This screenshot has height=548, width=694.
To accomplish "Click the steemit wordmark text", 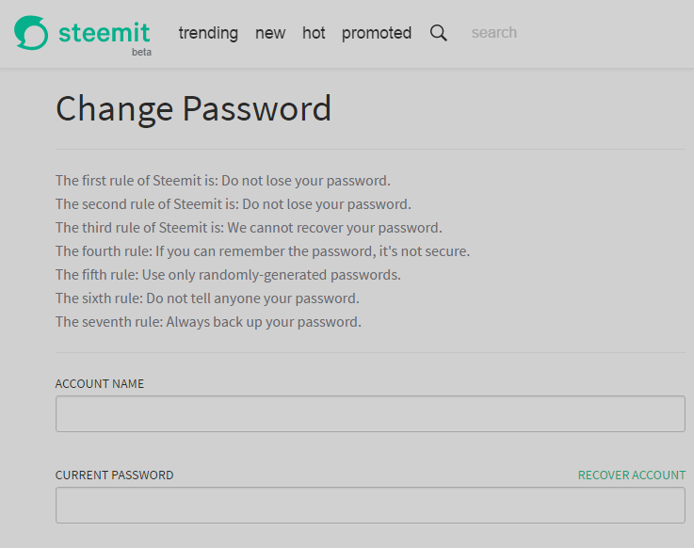I will pos(104,33).
